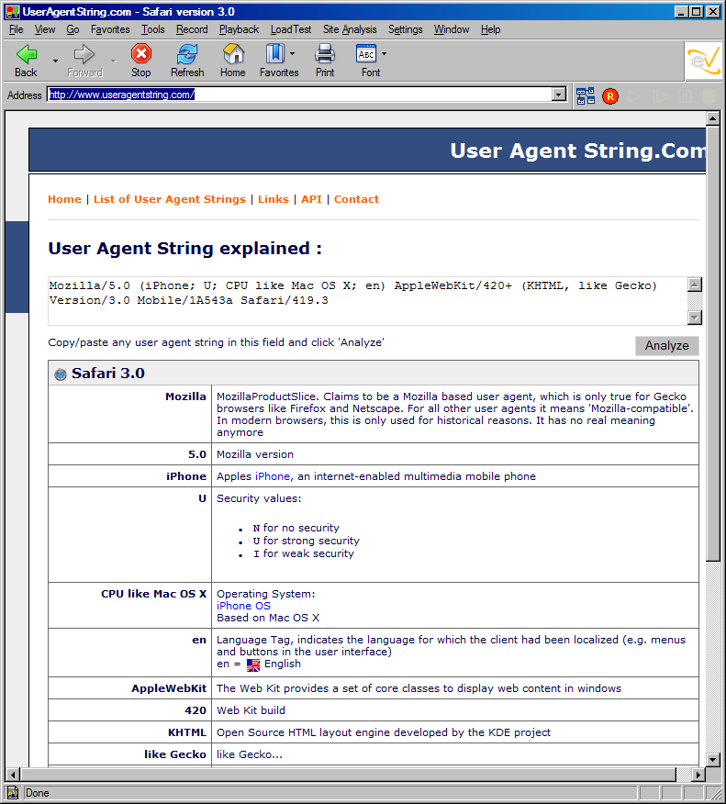Start recording with the red R icon
The image size is (726, 804).
tap(610, 96)
